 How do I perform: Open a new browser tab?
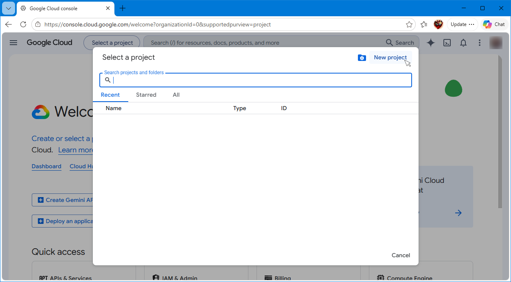click(123, 8)
